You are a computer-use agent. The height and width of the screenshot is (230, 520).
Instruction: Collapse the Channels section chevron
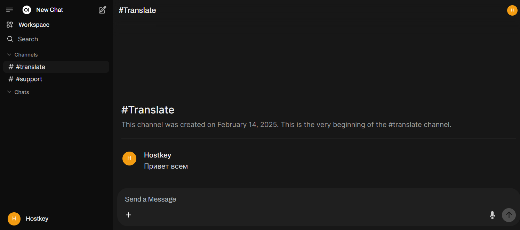tap(9, 55)
